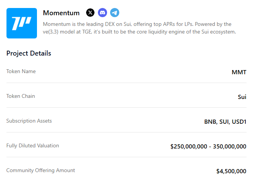Open the Momentum Discord server icon
The height and width of the screenshot is (182, 253).
[102, 13]
